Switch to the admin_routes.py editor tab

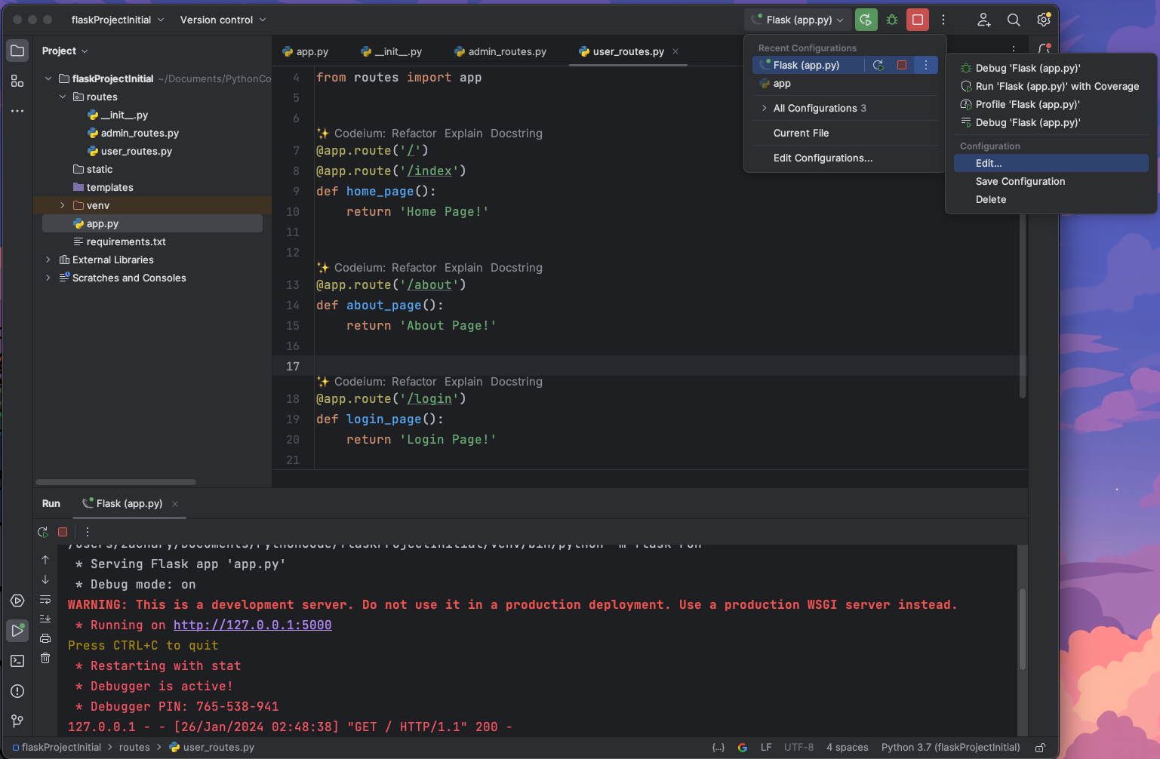pos(500,51)
